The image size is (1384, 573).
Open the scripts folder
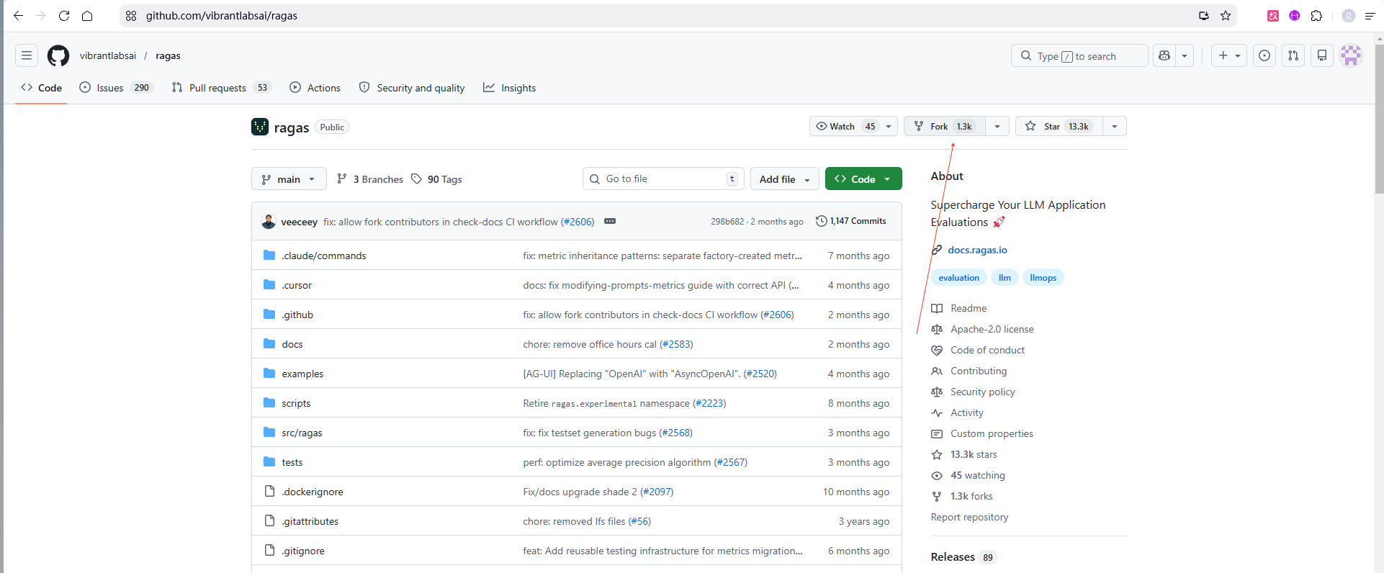tap(296, 403)
